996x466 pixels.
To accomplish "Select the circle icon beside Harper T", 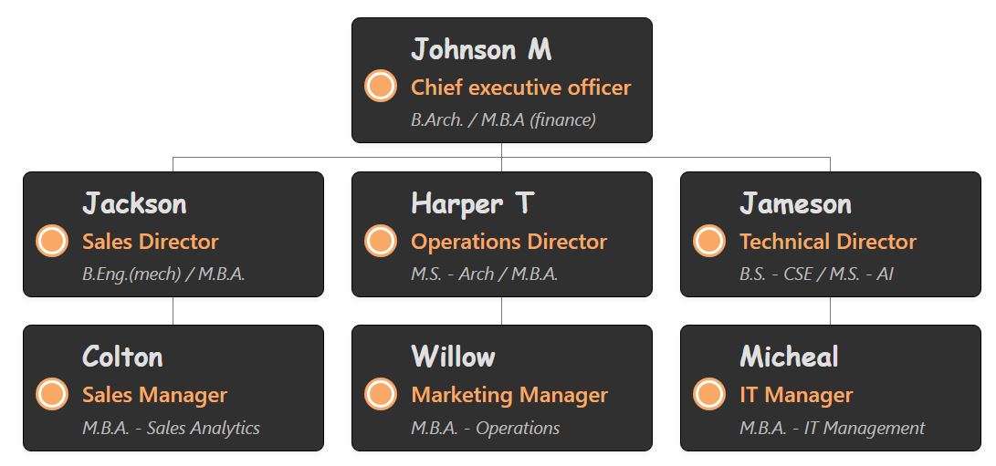I will tap(381, 241).
